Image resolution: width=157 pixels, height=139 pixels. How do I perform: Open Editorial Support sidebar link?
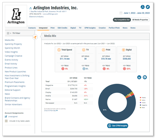[x=13, y=90]
